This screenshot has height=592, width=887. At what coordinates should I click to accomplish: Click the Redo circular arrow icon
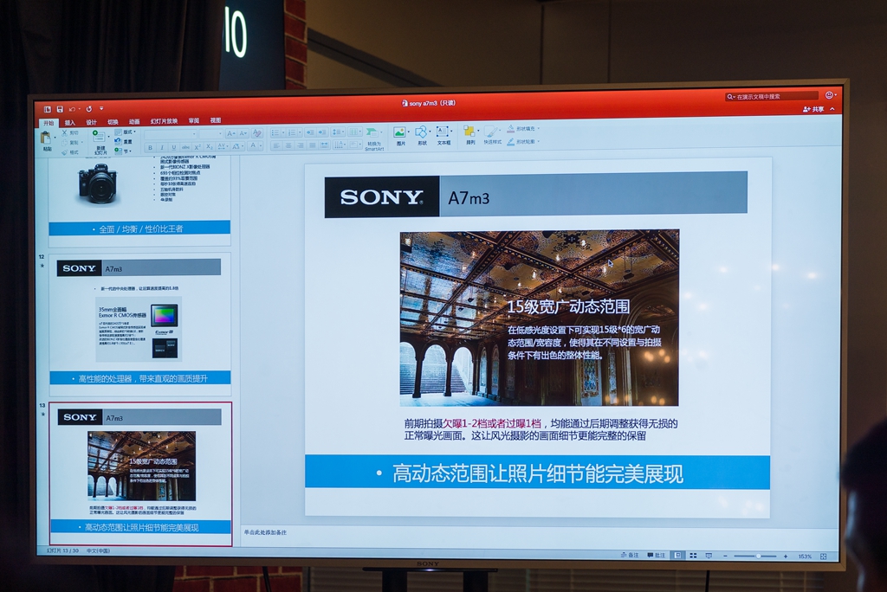coord(89,109)
